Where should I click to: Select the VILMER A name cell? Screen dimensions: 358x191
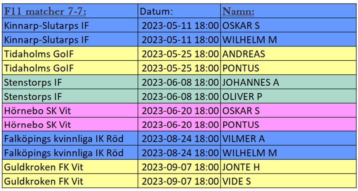pos(288,139)
